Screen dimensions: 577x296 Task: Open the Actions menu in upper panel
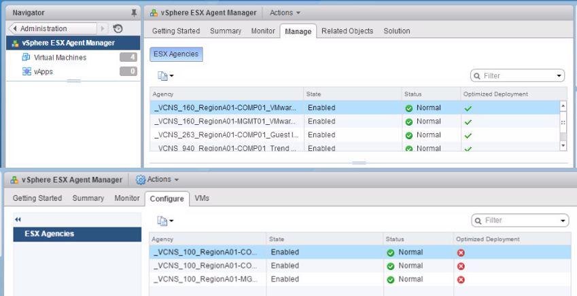pyautogui.click(x=285, y=13)
